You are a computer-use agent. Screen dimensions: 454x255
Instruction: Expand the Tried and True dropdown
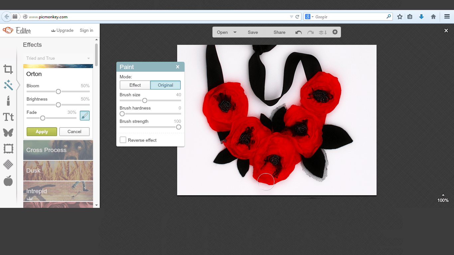coord(88,58)
